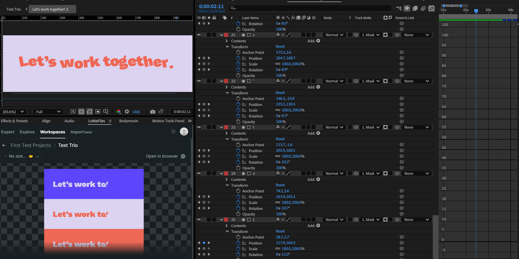Open the Import beta tab
This screenshot has width=519, height=259.
[x=81, y=132]
